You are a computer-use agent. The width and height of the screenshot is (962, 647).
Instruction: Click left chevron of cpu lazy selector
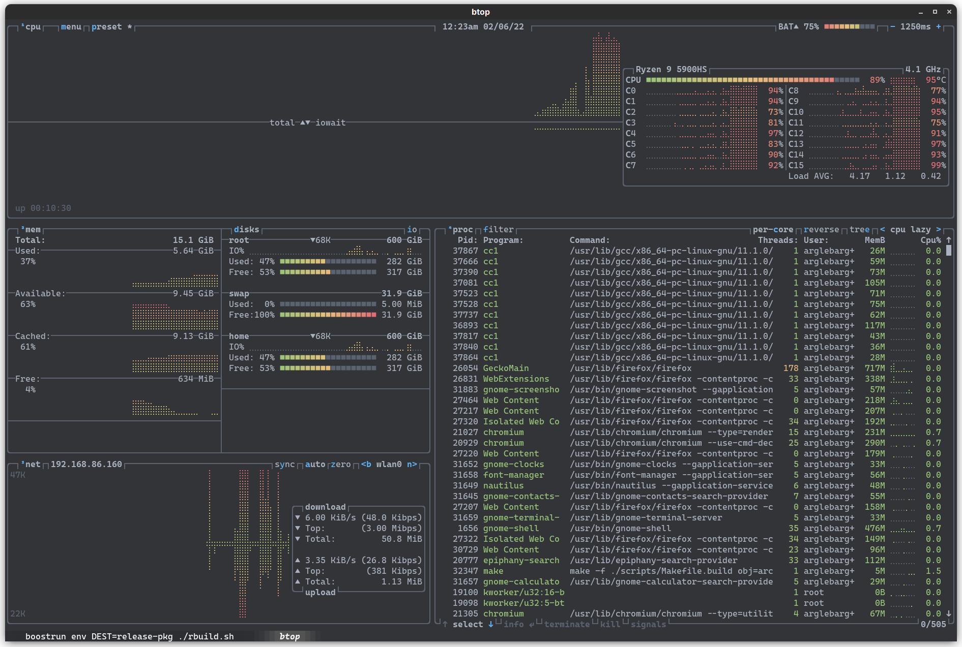[882, 229]
